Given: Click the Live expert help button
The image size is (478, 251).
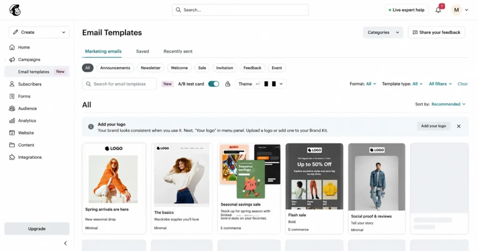Looking at the screenshot, I should [407, 10].
